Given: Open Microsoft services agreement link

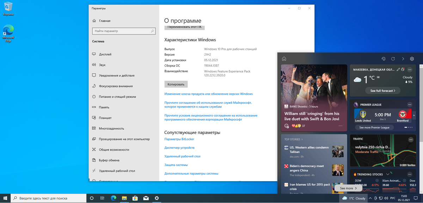Looking at the screenshot, I should (x=208, y=104).
